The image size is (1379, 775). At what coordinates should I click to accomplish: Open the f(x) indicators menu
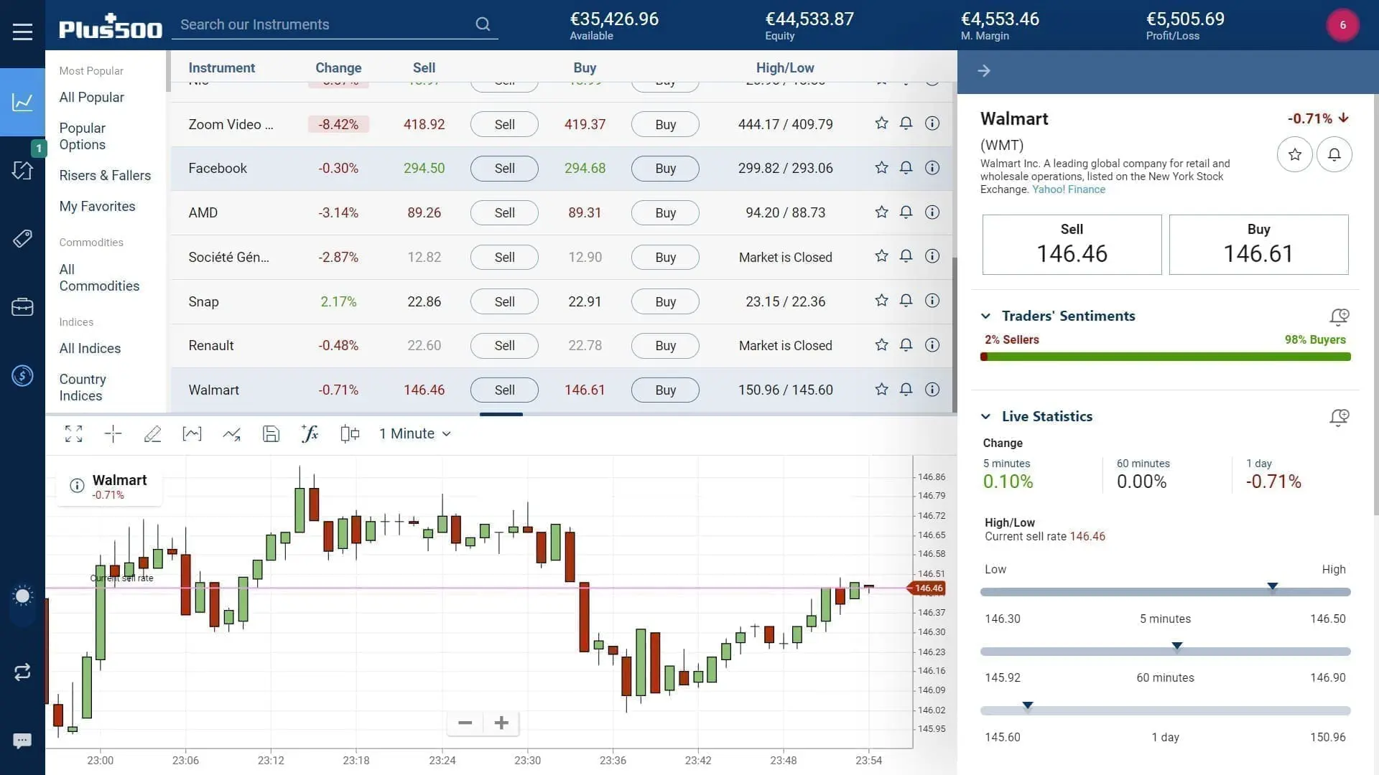click(310, 433)
